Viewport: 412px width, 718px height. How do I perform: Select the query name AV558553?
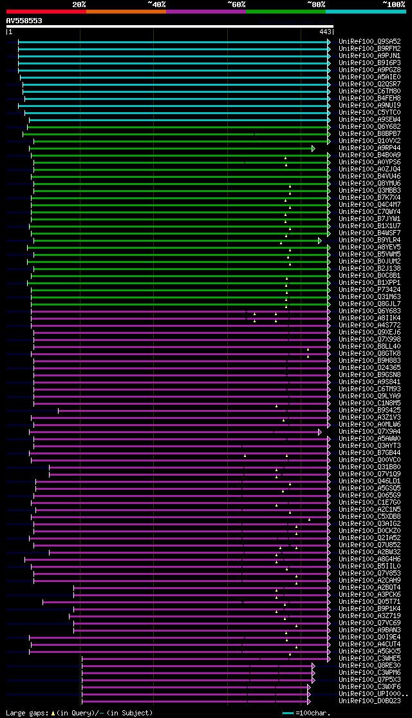point(24,21)
